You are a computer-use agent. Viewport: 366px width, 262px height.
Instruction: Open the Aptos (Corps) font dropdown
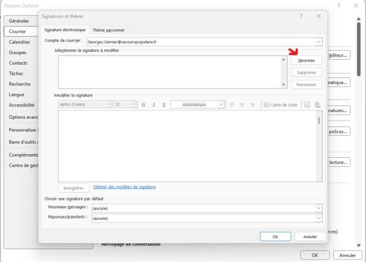(109, 104)
